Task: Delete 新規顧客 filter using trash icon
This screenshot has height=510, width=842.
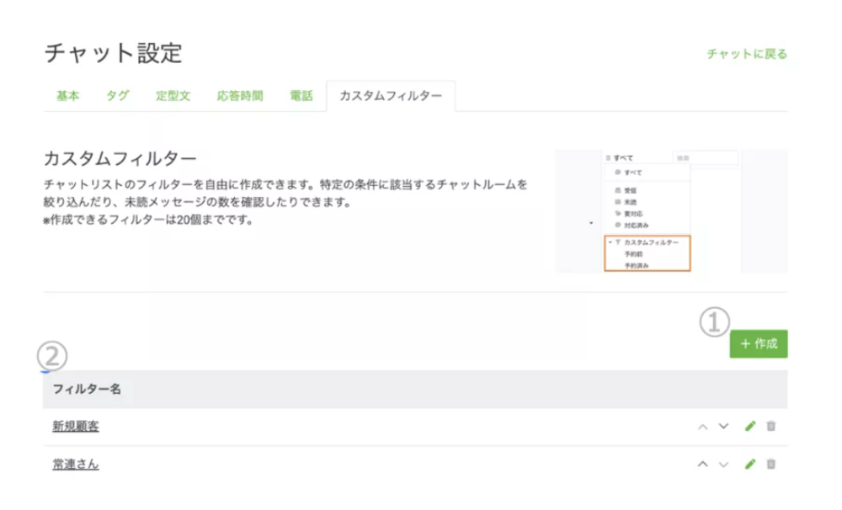Action: pyautogui.click(x=771, y=427)
